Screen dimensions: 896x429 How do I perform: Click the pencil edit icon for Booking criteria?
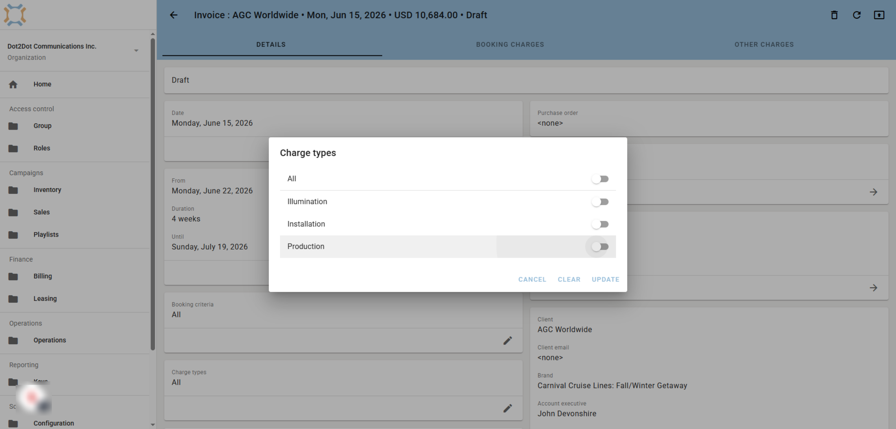coord(507,340)
